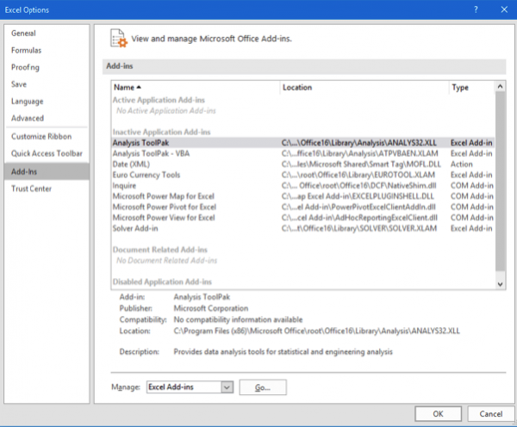
Task: Select the Solver Add-in row
Action: pyautogui.click(x=303, y=228)
